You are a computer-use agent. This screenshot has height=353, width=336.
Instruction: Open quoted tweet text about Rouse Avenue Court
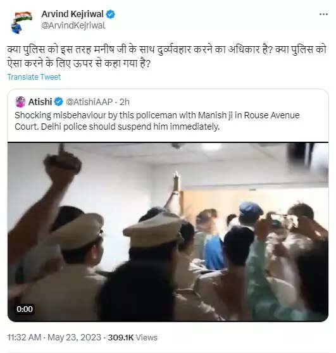[157, 121]
